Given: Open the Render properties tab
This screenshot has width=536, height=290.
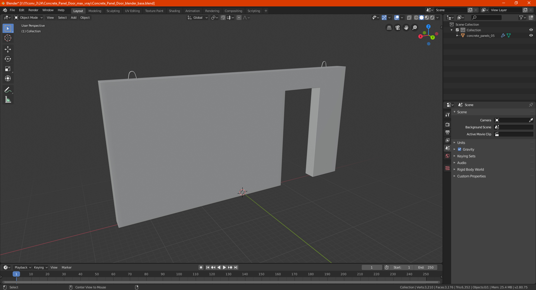Looking at the screenshot, I should pyautogui.click(x=448, y=124).
